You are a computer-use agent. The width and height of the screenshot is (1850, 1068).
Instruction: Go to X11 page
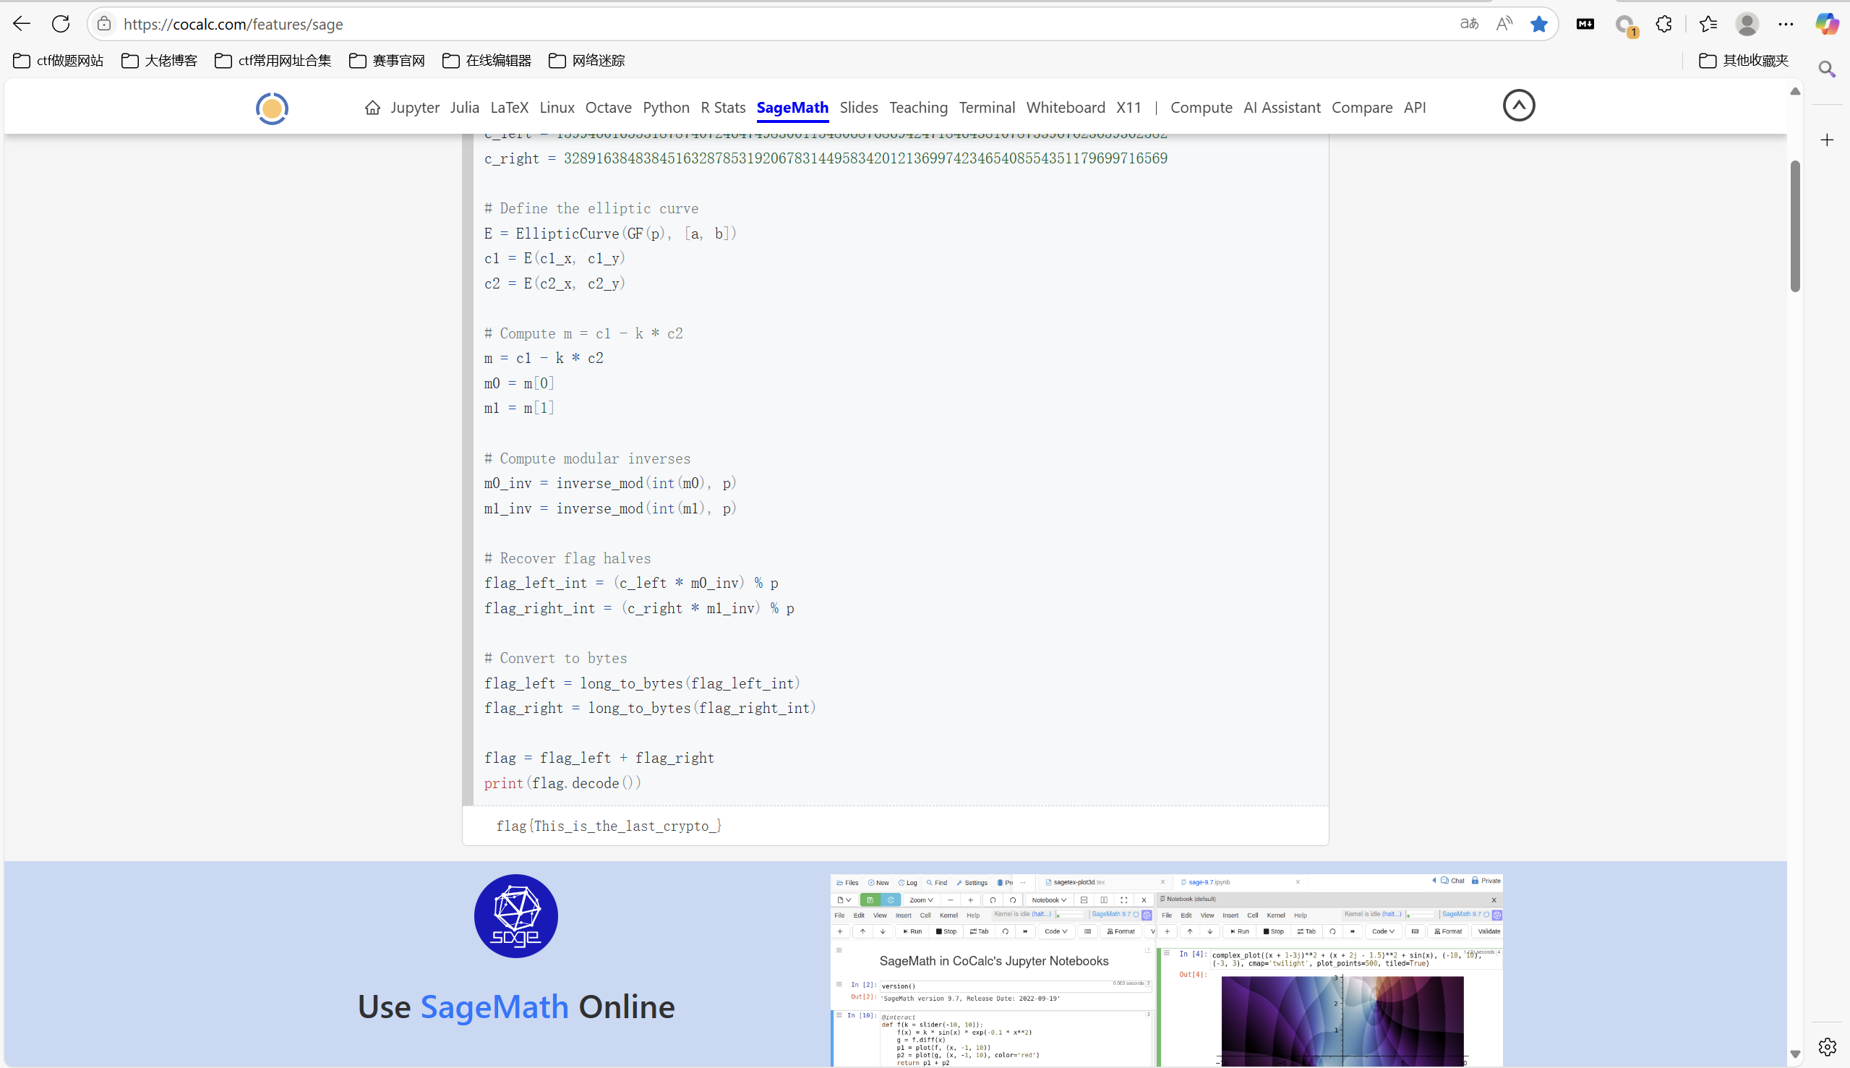point(1129,108)
